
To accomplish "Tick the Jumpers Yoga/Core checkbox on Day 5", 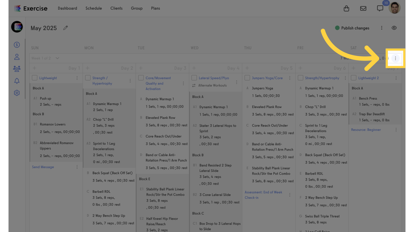I will coord(247,78).
